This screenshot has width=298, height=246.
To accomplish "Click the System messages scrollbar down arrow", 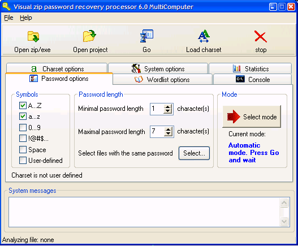I will pyautogui.click(x=284, y=222).
